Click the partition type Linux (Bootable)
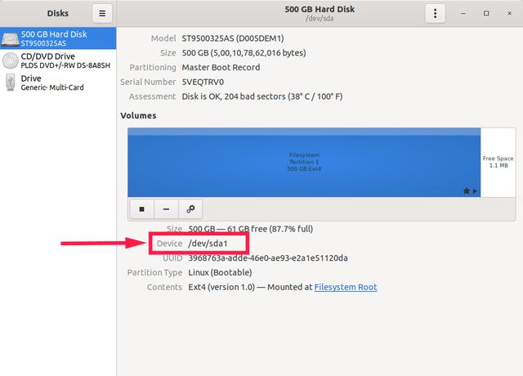The image size is (523, 376). [220, 272]
